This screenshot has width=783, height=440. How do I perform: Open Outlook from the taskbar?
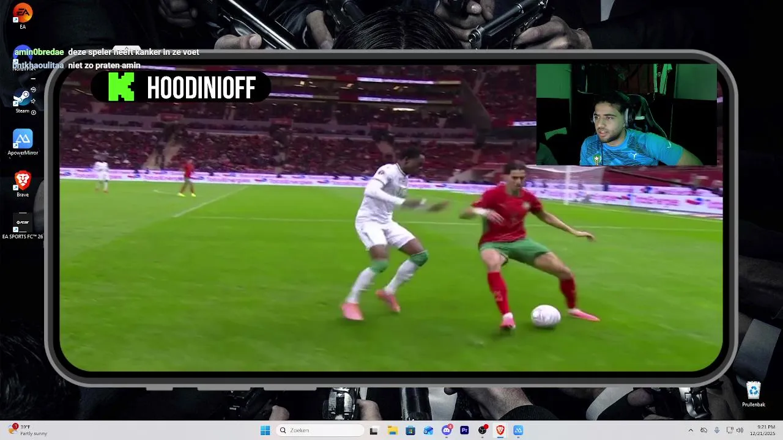click(x=428, y=430)
